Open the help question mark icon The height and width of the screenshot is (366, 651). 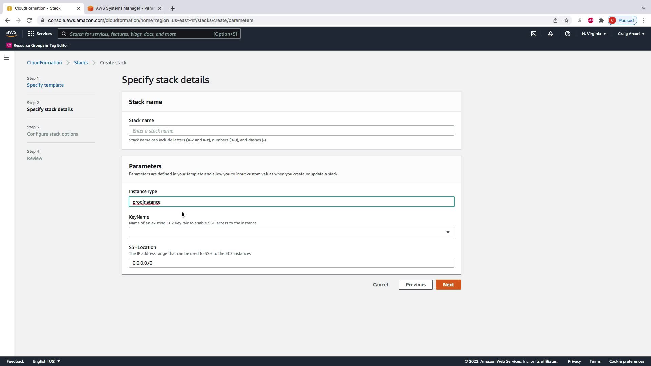(x=567, y=34)
